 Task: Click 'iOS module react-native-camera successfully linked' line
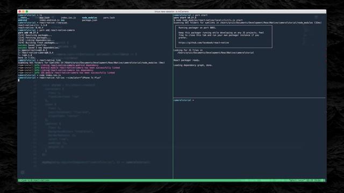(66, 73)
